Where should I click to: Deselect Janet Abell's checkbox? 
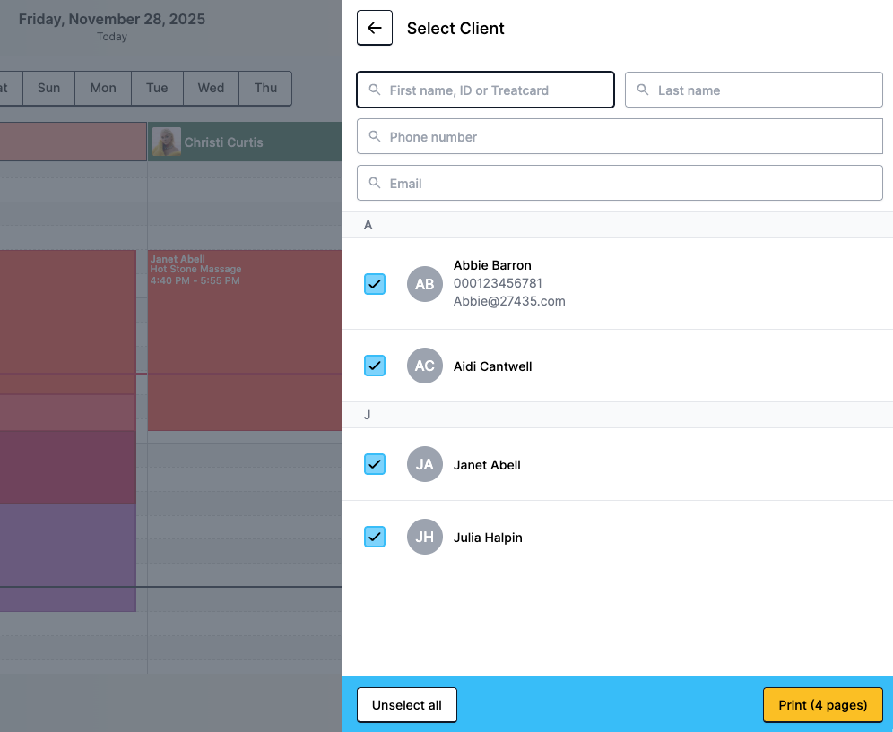375,464
